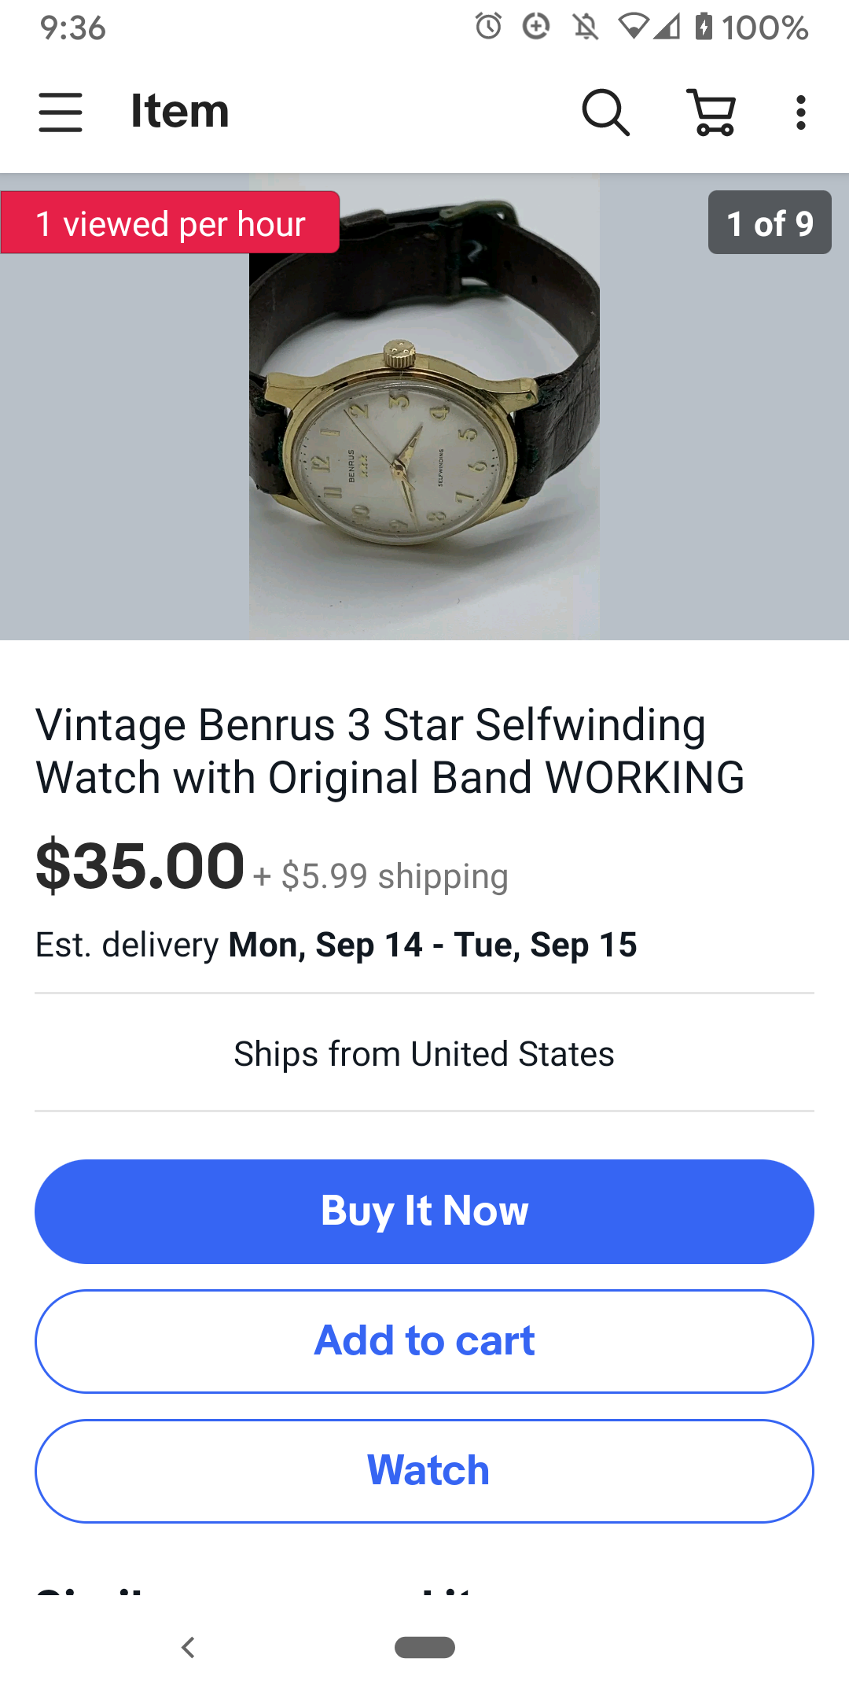Viewport: 849px width, 1699px height.
Task: Toggle Watch for this item
Action: [x=424, y=1471]
